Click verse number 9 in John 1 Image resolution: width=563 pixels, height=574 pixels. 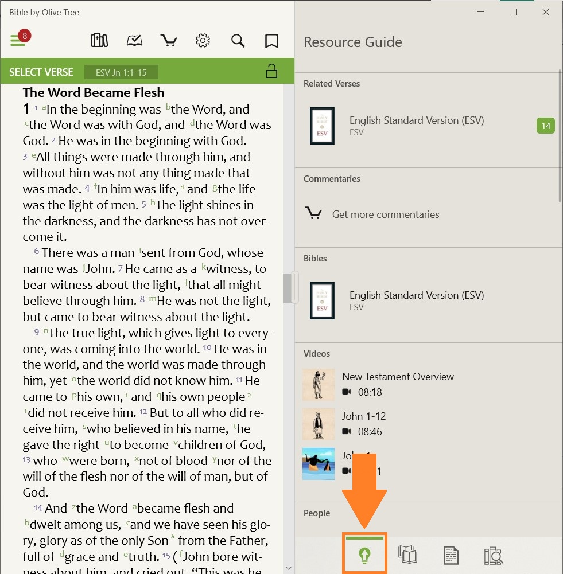[36, 332]
